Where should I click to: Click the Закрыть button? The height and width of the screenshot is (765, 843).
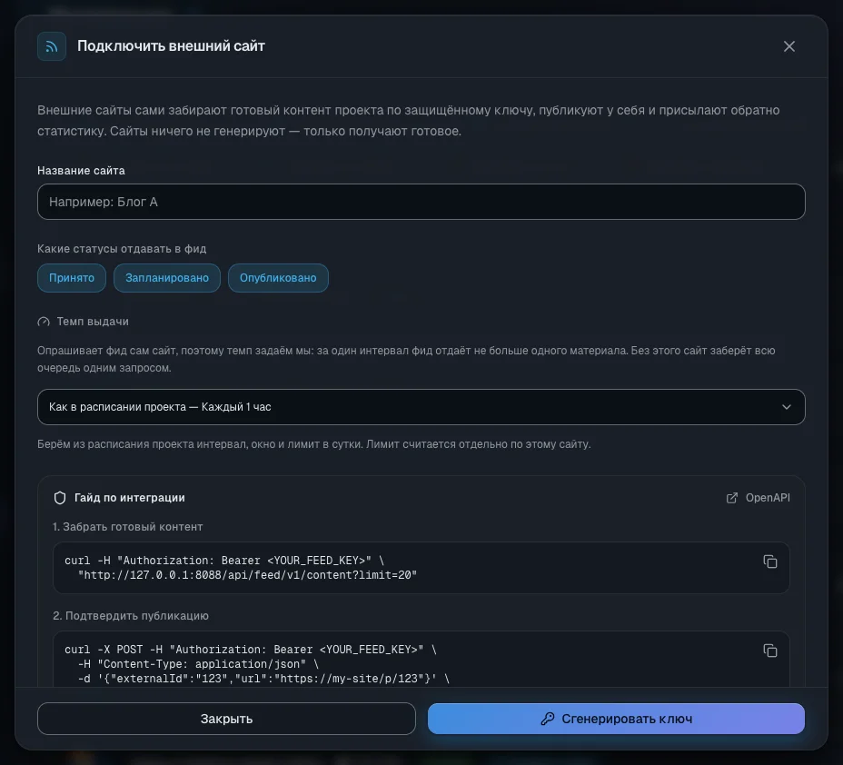(x=226, y=719)
